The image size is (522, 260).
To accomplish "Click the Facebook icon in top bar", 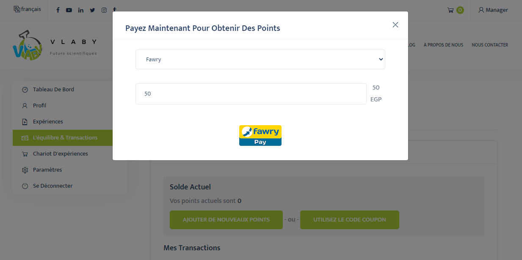I will [58, 10].
